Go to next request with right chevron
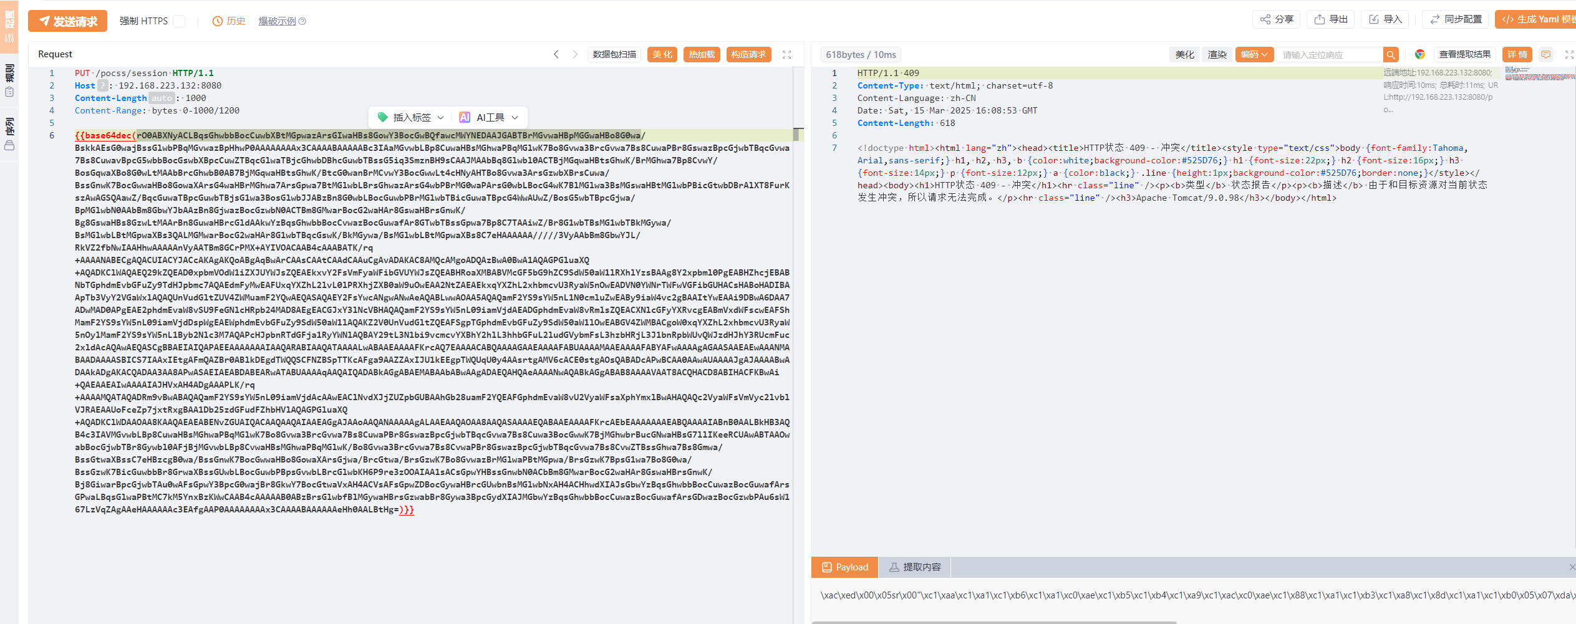 click(575, 55)
